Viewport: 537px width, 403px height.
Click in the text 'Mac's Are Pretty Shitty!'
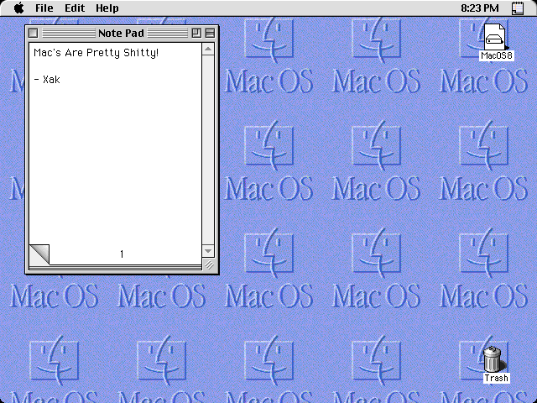pos(96,53)
